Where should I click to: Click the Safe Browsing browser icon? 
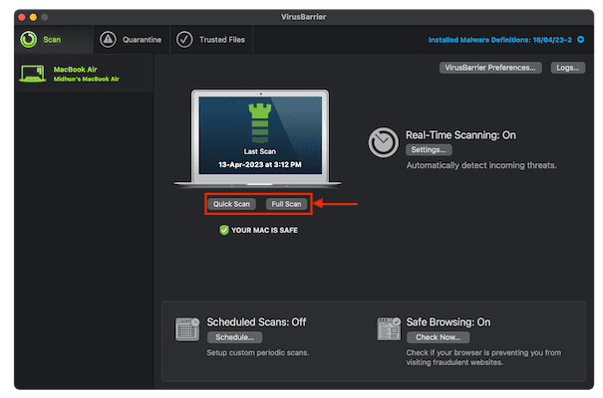point(389,329)
